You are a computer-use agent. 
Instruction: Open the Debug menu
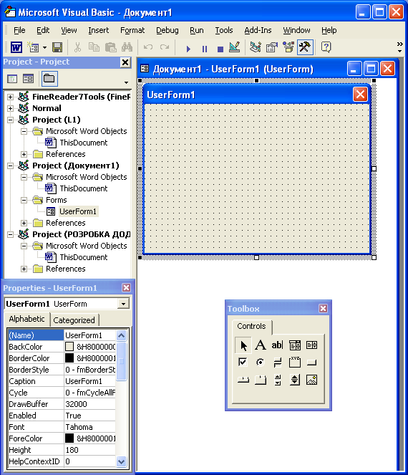167,30
